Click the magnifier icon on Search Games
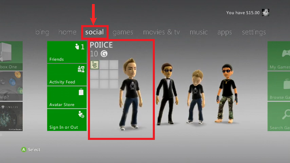The width and height of the screenshot is (290, 163). [x=286, y=114]
